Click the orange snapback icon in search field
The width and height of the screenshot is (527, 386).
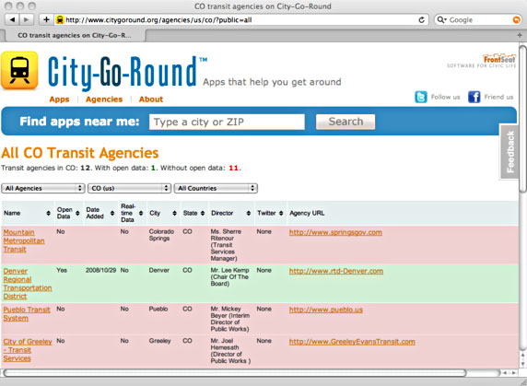point(516,20)
